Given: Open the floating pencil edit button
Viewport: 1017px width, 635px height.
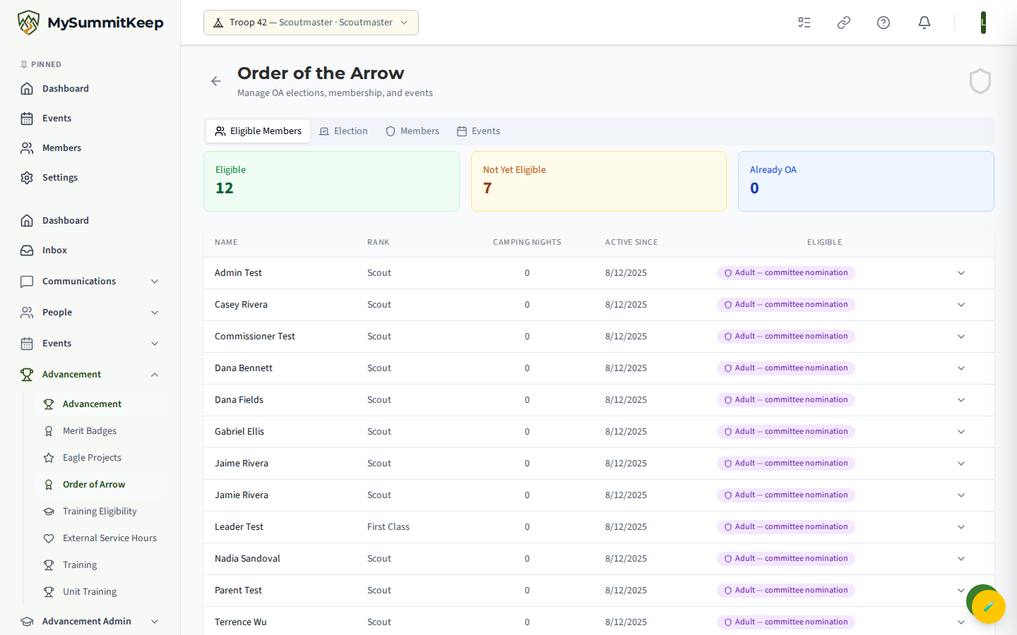Looking at the screenshot, I should click(988, 606).
